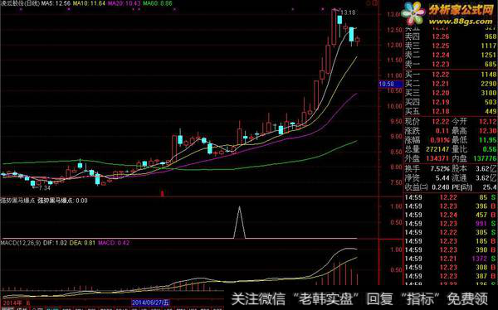The image size is (498, 310).
Task: Click the 内盘 137776 field
Action: click(x=474, y=158)
